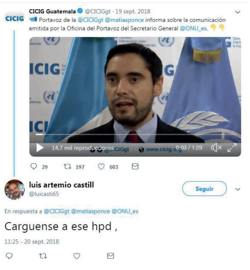Retweet the luis artemio castill reply

[x=43, y=256]
